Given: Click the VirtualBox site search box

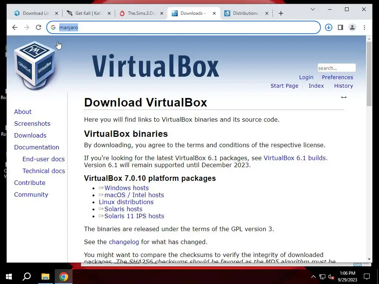Looking at the screenshot, I should pos(336,68).
